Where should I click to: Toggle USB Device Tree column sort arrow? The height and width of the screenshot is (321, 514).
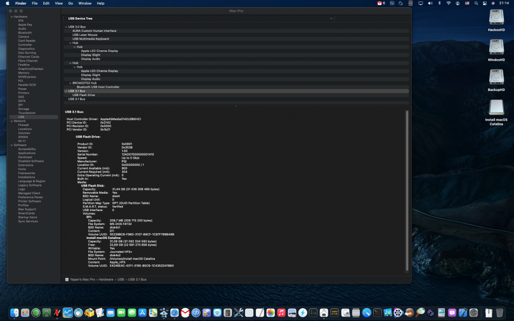[331, 18]
